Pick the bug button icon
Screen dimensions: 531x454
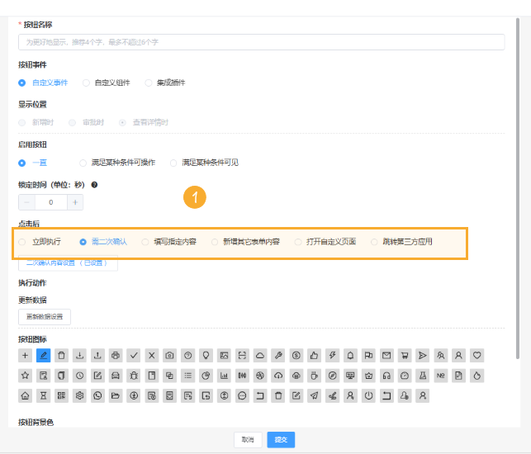point(134,376)
